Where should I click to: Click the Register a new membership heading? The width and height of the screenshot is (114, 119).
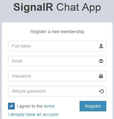coord(57,32)
